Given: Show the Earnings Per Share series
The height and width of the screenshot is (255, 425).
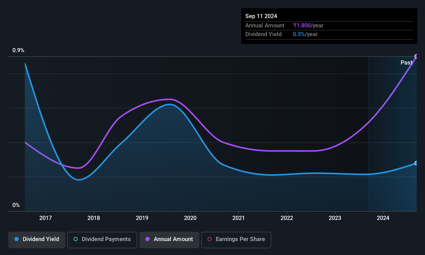Looking at the screenshot, I should click(236, 240).
